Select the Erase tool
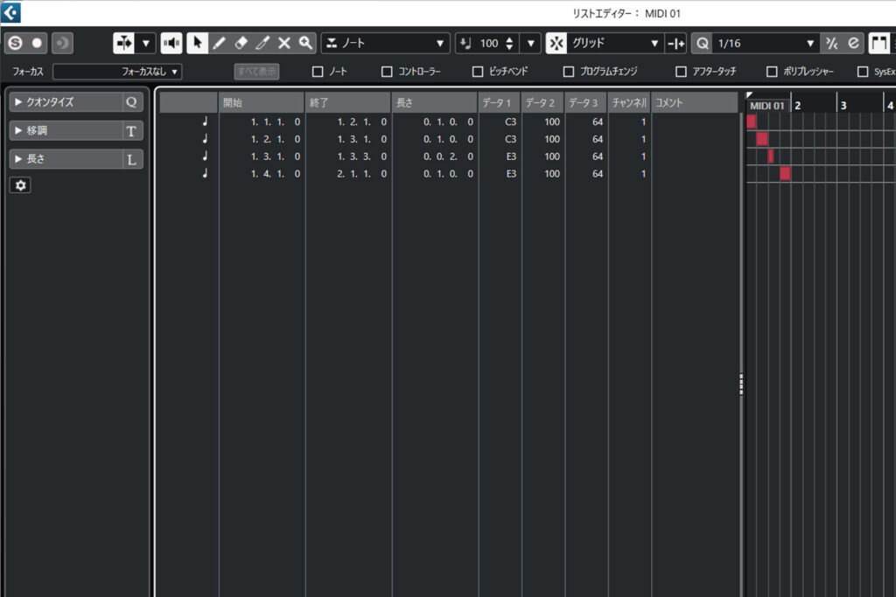 tap(241, 43)
